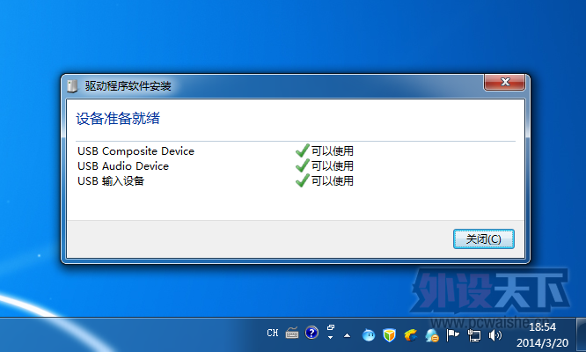
Task: Click the orange bird tray icon
Action: click(x=410, y=334)
